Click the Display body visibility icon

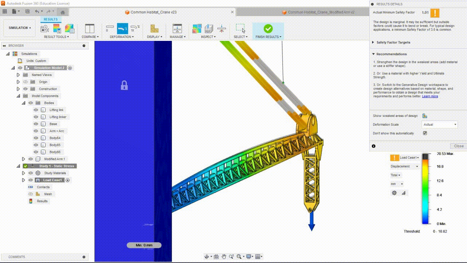[154, 28]
